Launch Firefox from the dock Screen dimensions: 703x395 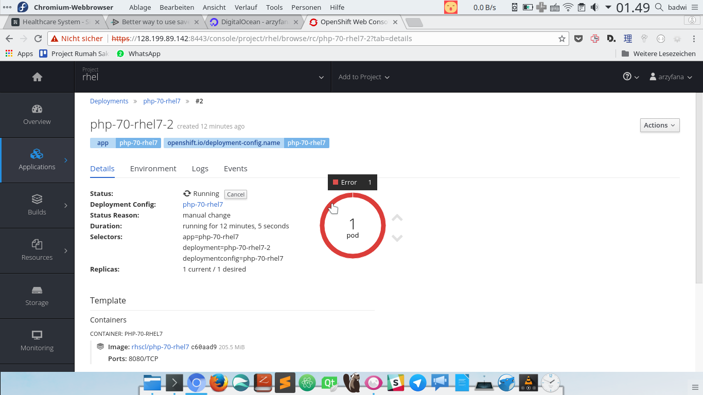pyautogui.click(x=219, y=383)
